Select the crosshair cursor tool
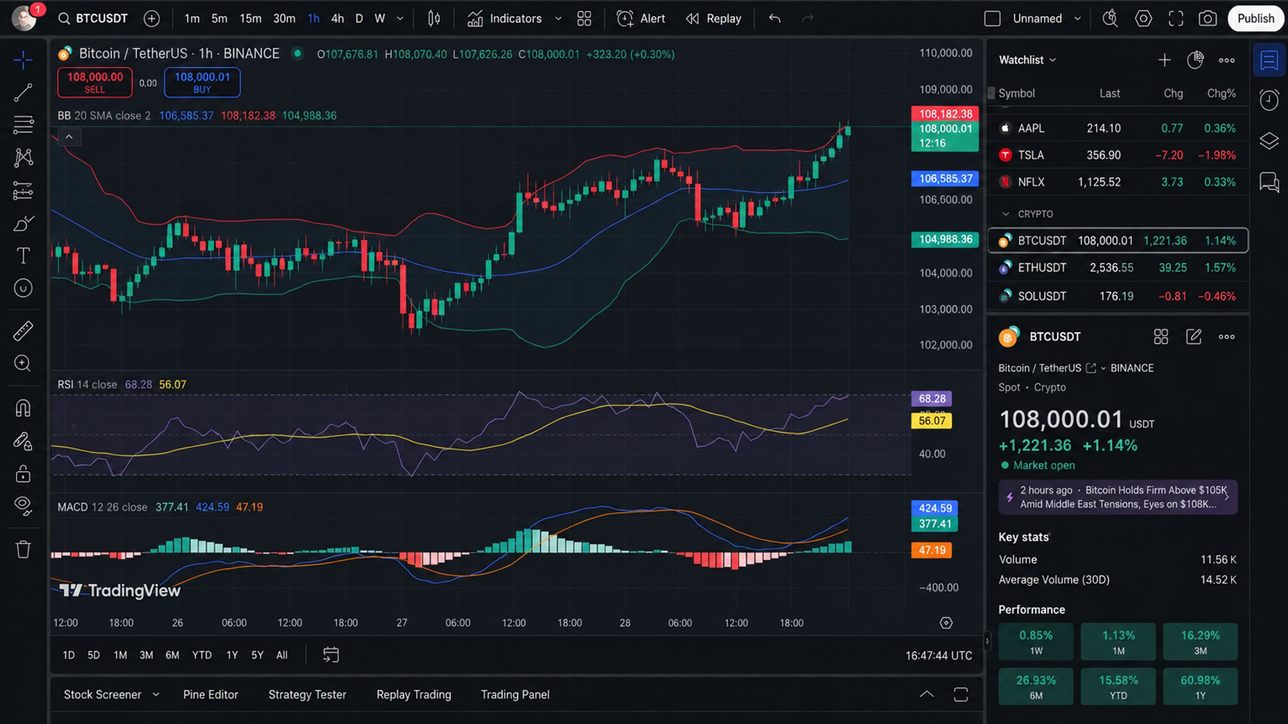This screenshot has height=724, width=1288. tap(23, 60)
